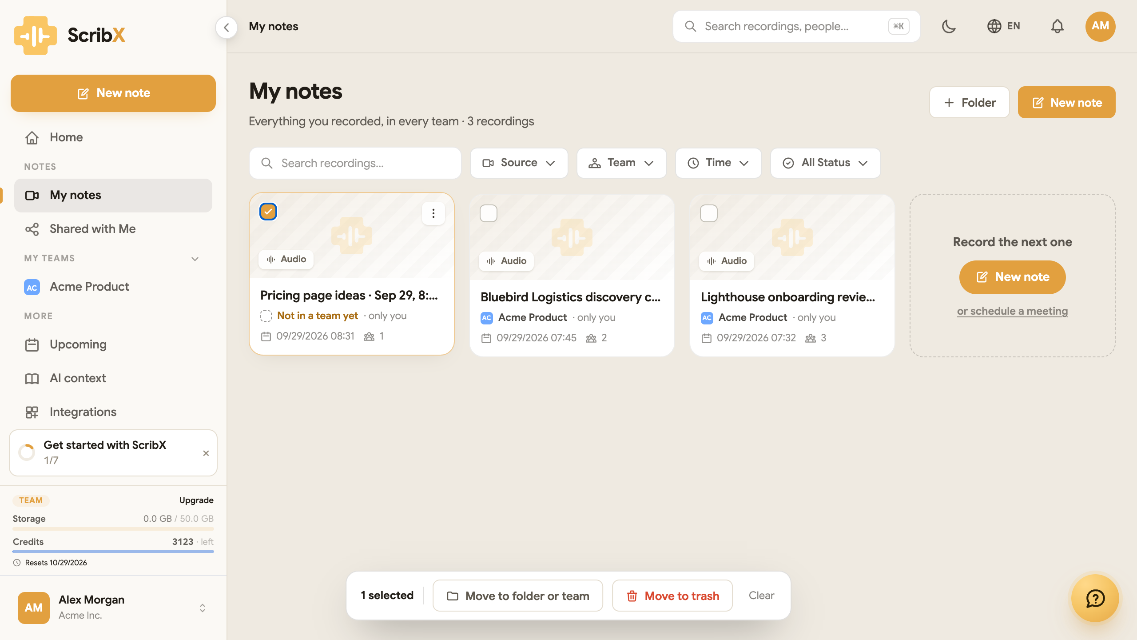Collapse the sidebar with the chevron button
1137x640 pixels.
point(227,28)
